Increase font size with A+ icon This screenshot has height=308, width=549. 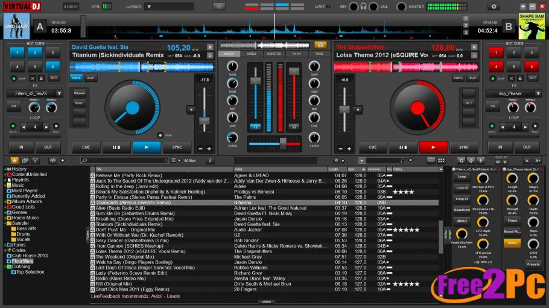pos(538,161)
